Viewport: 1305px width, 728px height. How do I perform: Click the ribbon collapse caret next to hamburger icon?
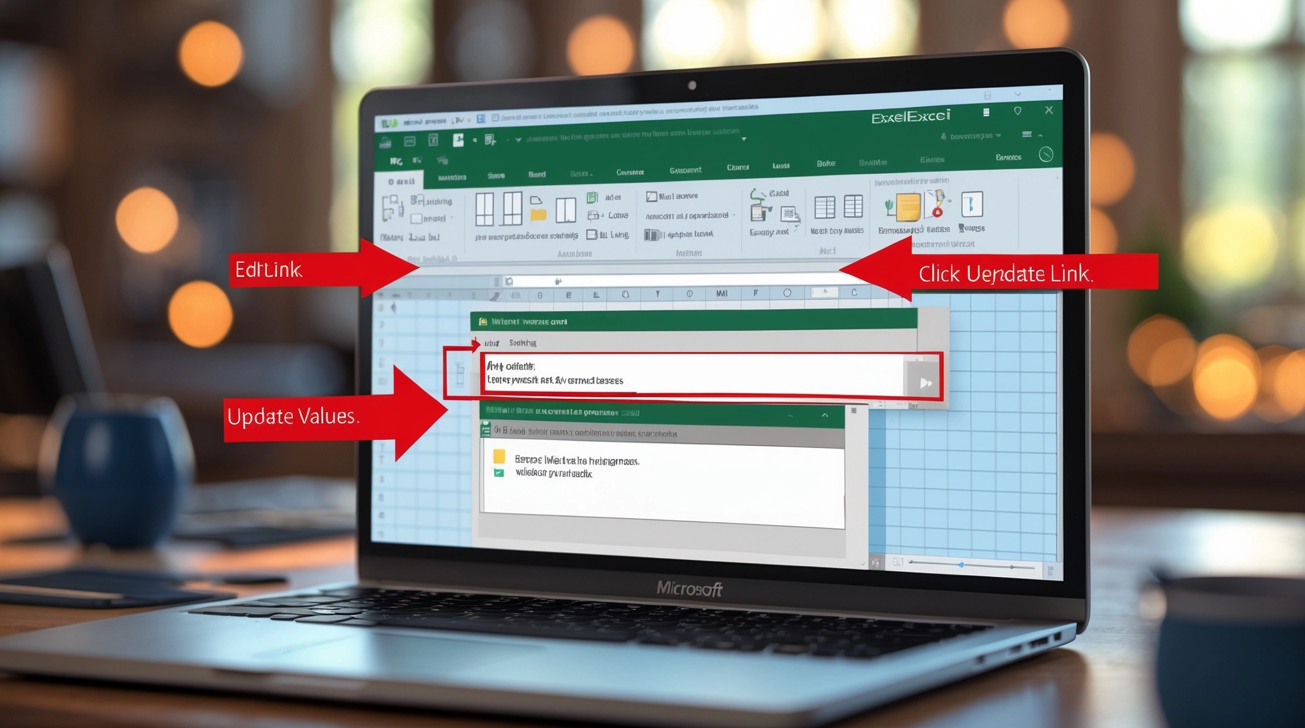1041,135
